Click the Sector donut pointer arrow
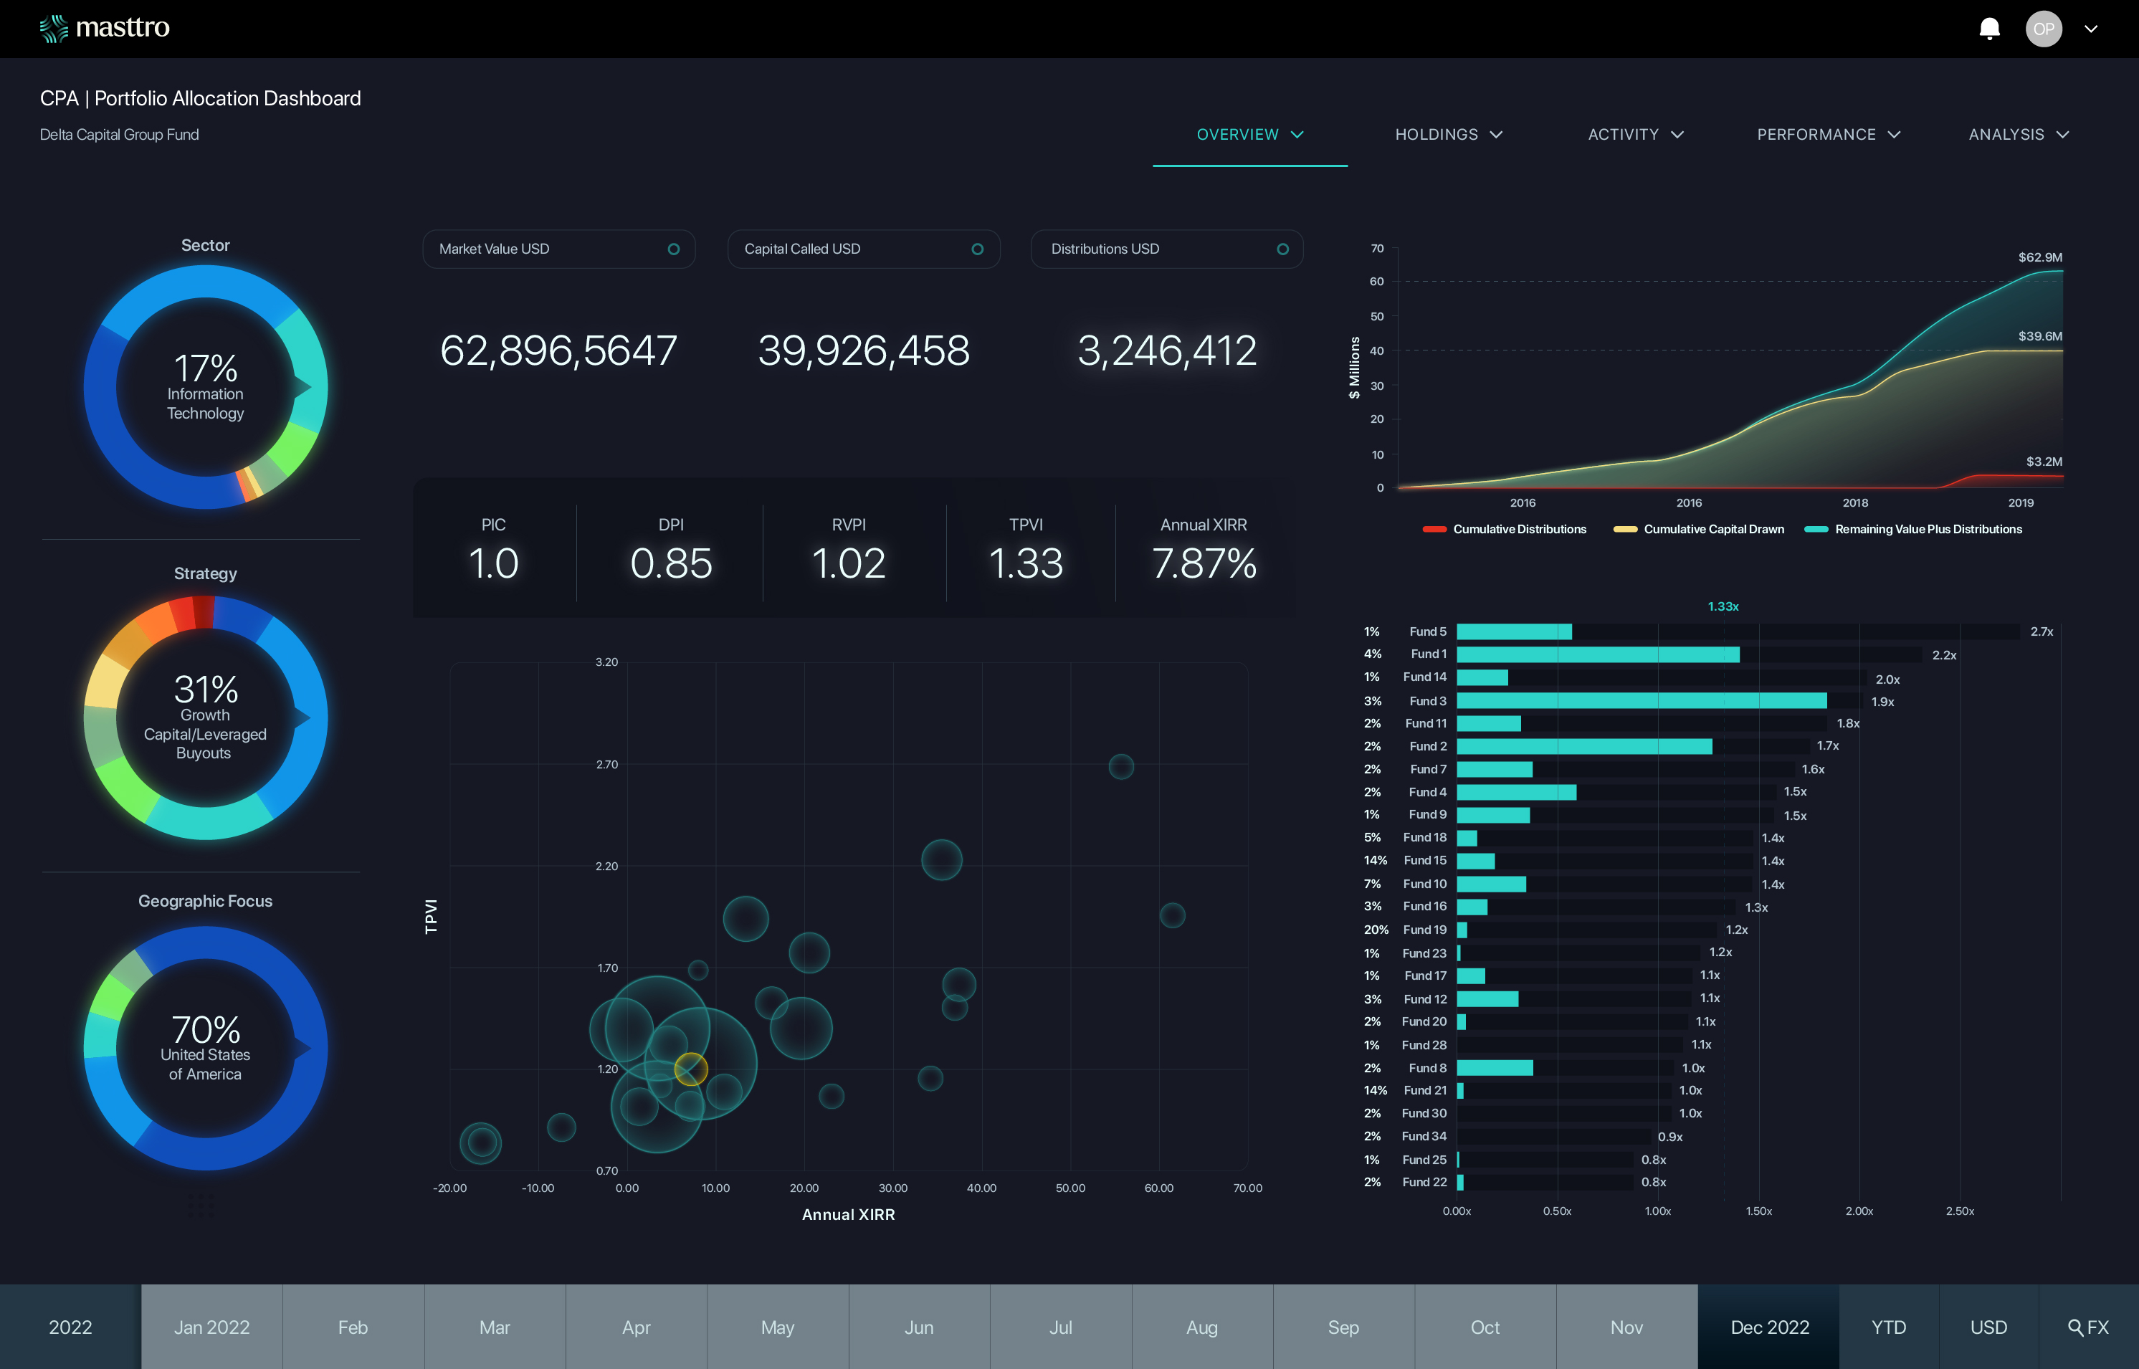Screen dimensions: 2139x1369 click(x=303, y=388)
